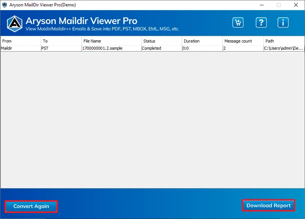Select the To column header

61,41
